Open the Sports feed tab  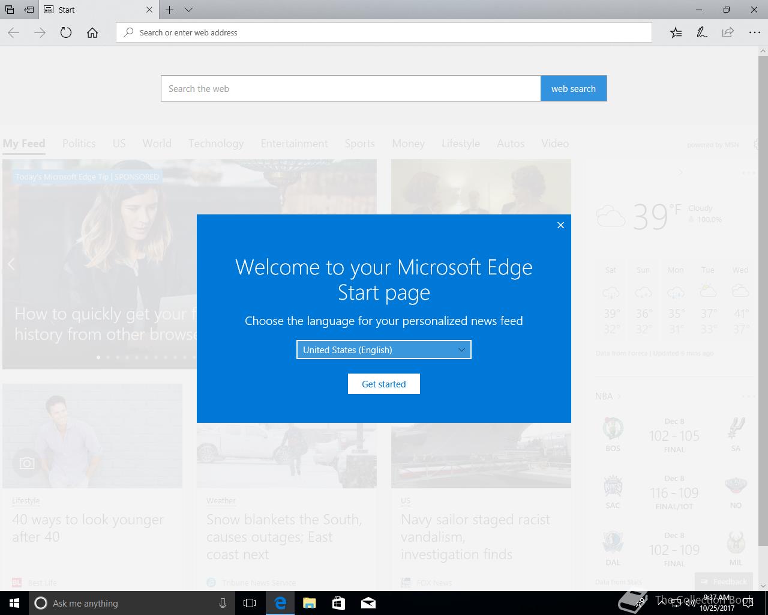tap(360, 144)
